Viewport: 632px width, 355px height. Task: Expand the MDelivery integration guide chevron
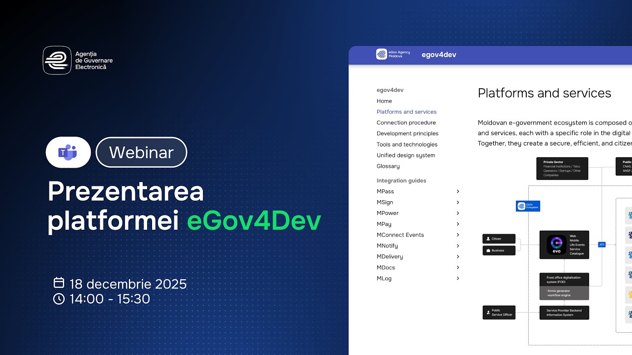[x=458, y=256]
